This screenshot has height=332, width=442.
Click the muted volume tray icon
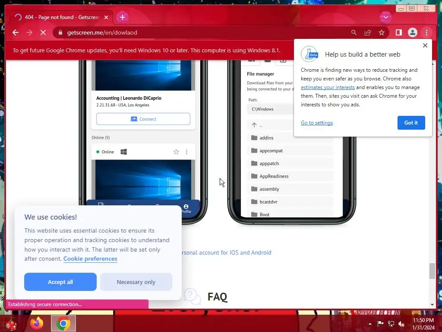401,324
